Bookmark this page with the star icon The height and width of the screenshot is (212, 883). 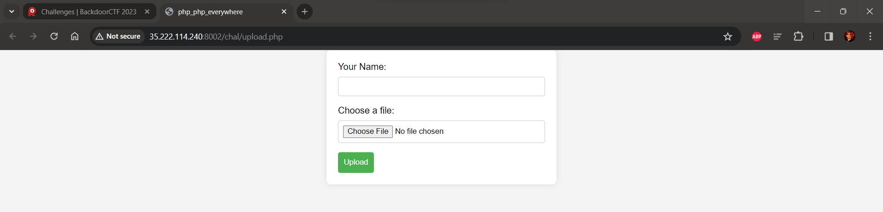point(728,36)
